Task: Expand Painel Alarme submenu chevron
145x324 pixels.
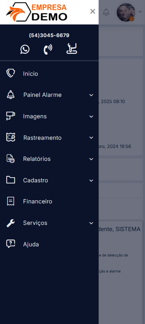Action: click(x=91, y=95)
